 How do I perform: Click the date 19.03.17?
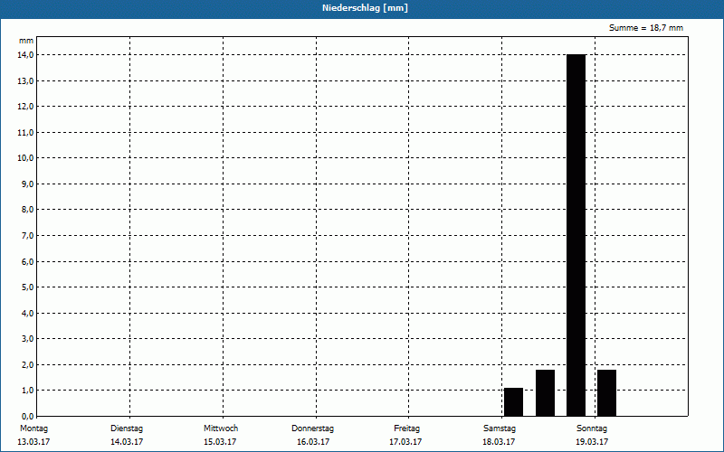tap(592, 442)
